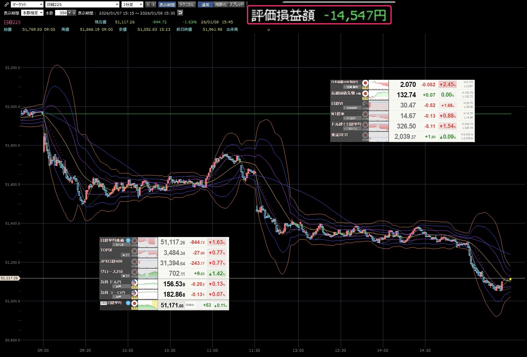Open the マーケット category dropdown
Viewport: 527px width, 357px height.
click(x=27, y=4)
